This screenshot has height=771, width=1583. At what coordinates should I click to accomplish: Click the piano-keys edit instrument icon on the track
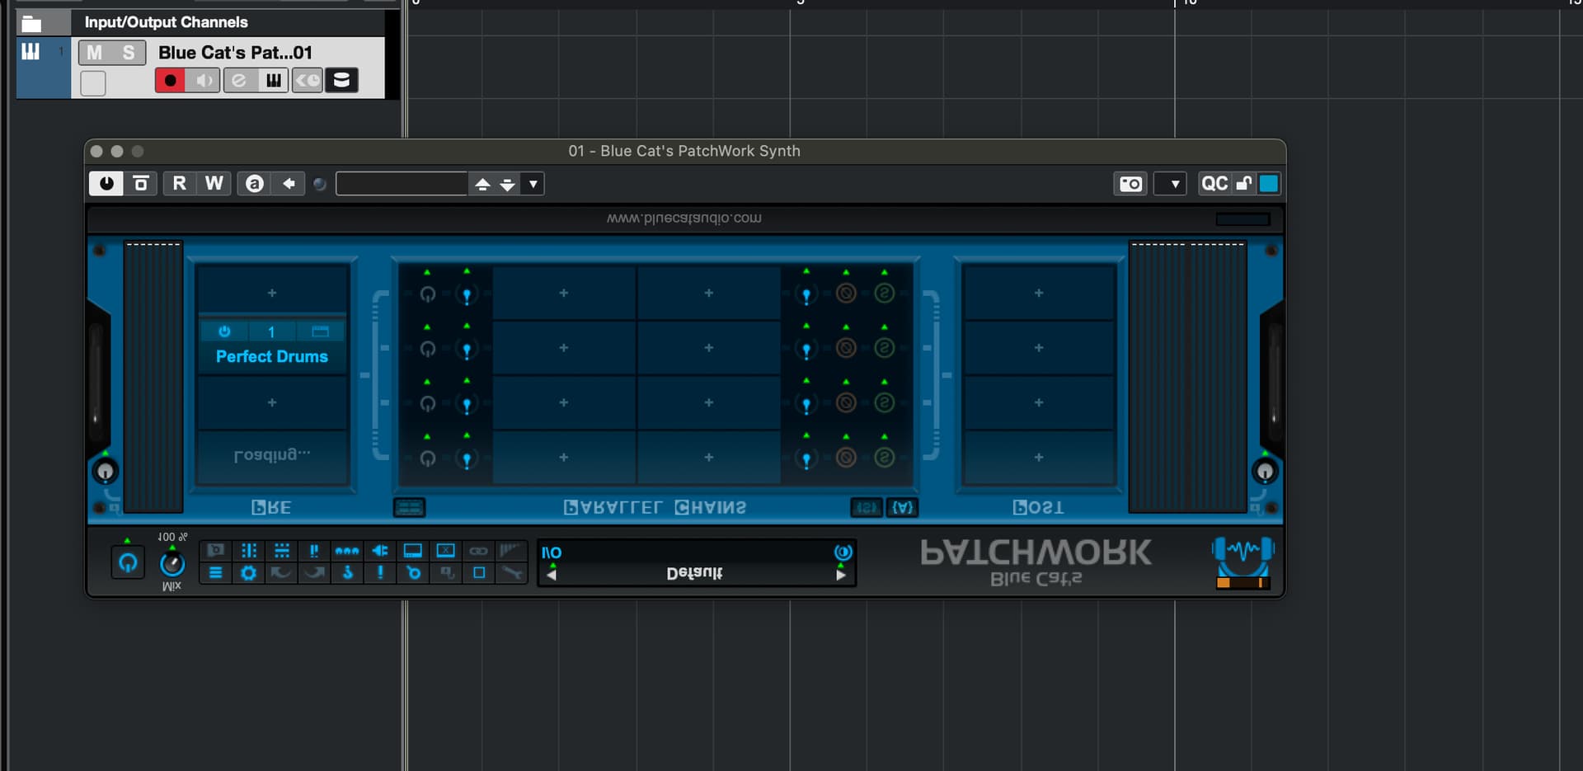(273, 81)
